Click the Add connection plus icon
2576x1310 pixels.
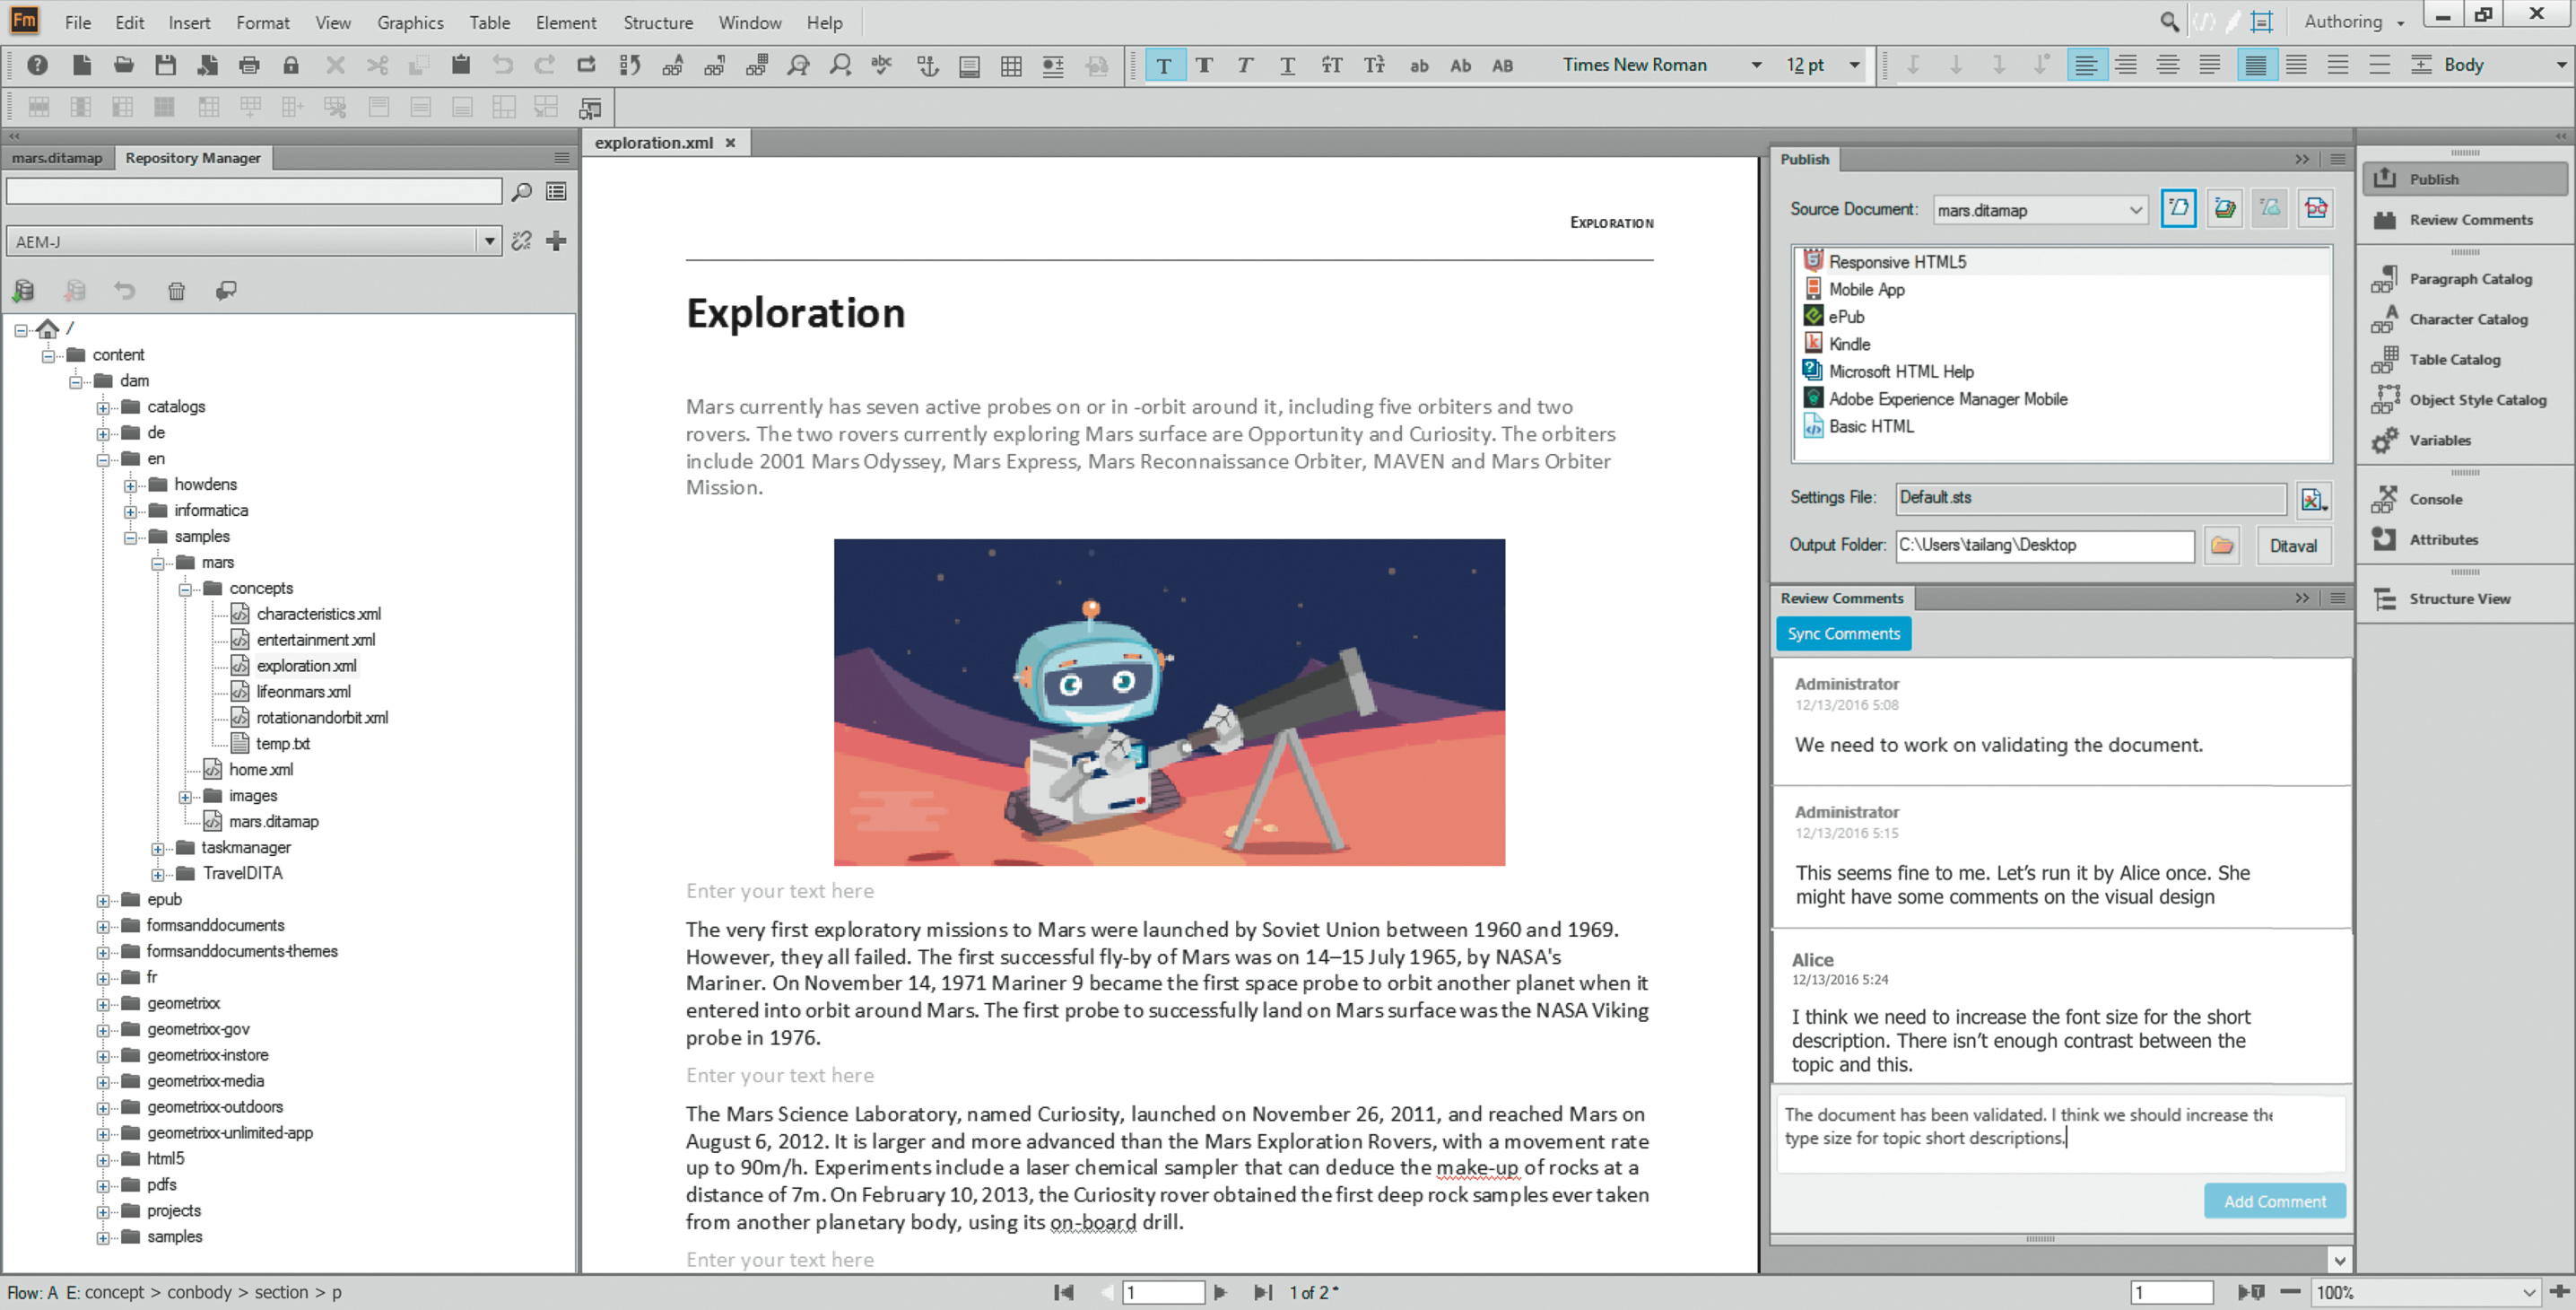coord(556,241)
